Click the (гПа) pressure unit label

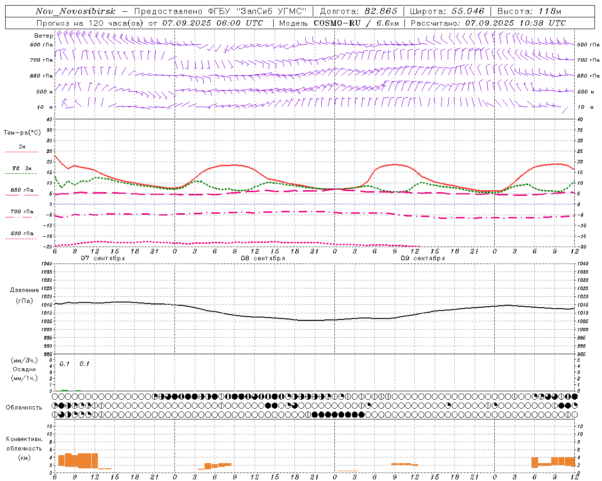click(x=24, y=301)
